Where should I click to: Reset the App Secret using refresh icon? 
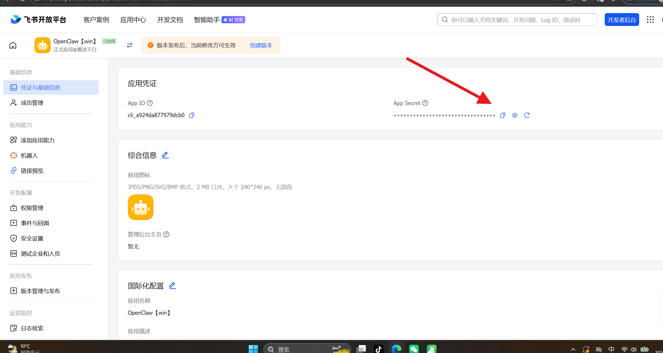click(527, 115)
